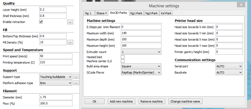
Task: Open the GCode Flavor dropdown
Action: pyautogui.click(x=141, y=72)
